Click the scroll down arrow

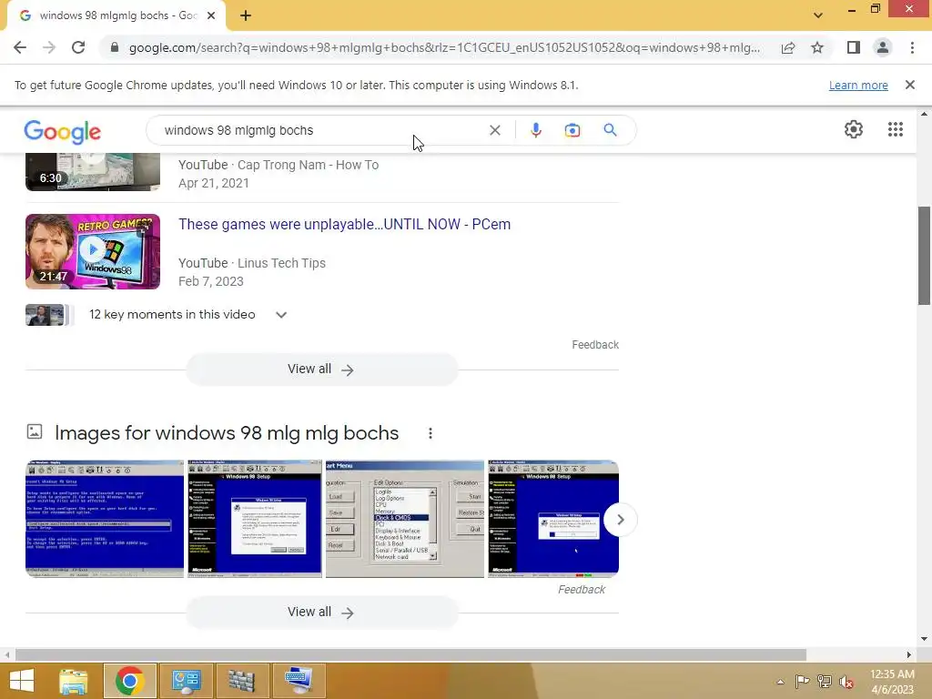[924, 639]
